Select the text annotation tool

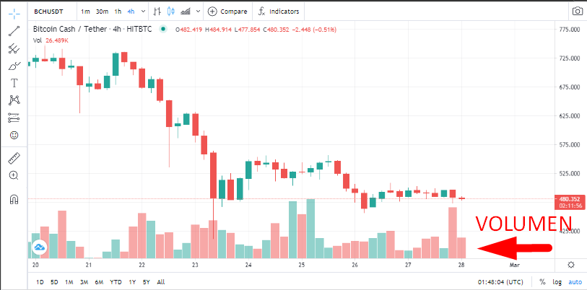(14, 83)
